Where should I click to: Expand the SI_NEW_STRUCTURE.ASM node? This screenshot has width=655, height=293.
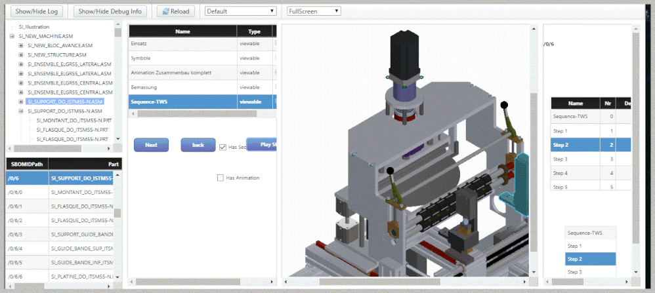[21, 54]
